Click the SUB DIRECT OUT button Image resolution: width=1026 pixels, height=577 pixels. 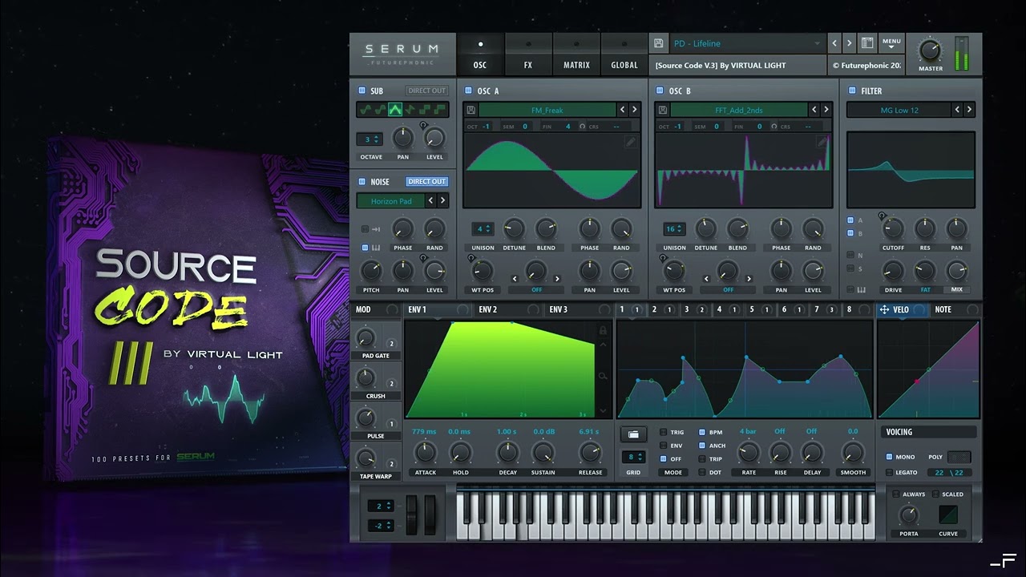click(x=426, y=91)
